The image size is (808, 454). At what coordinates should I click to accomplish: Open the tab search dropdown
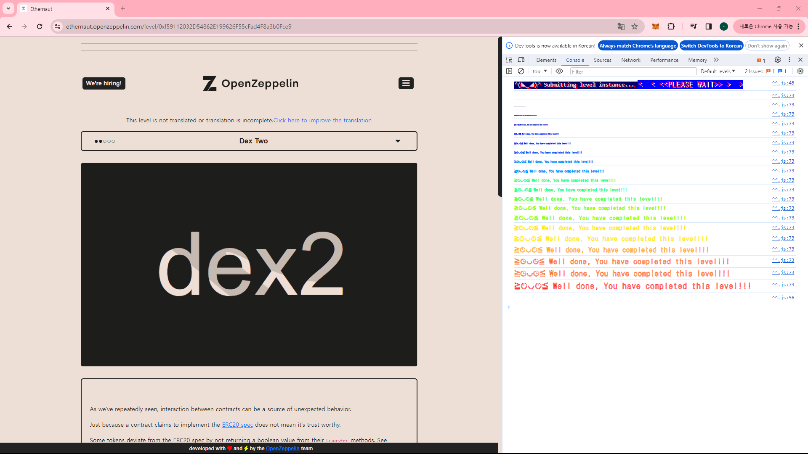coord(8,8)
